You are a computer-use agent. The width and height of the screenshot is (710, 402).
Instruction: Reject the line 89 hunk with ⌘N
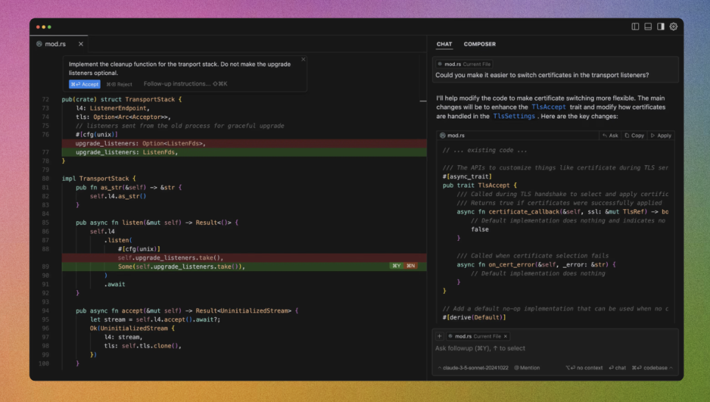click(410, 266)
